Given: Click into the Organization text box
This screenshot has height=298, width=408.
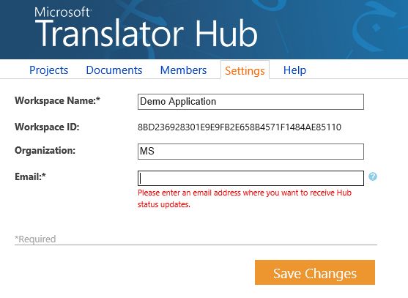Looking at the screenshot, I should (x=251, y=152).
